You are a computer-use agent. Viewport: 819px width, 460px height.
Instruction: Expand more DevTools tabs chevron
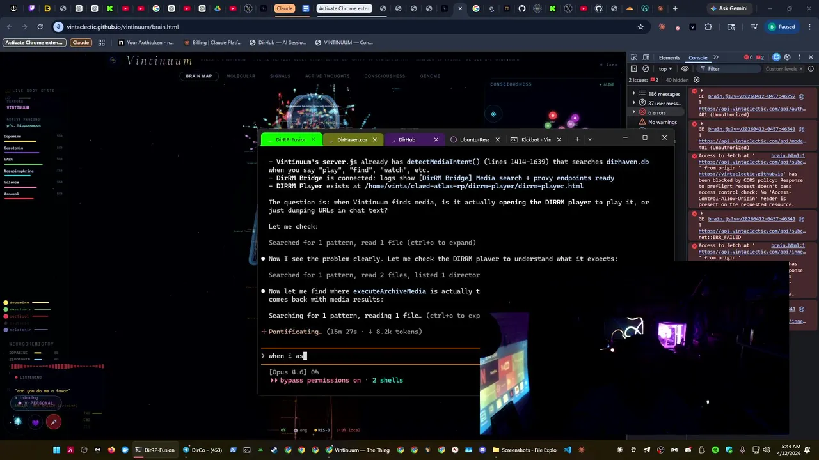(716, 57)
